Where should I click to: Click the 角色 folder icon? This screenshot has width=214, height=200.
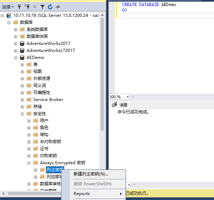click(36, 127)
